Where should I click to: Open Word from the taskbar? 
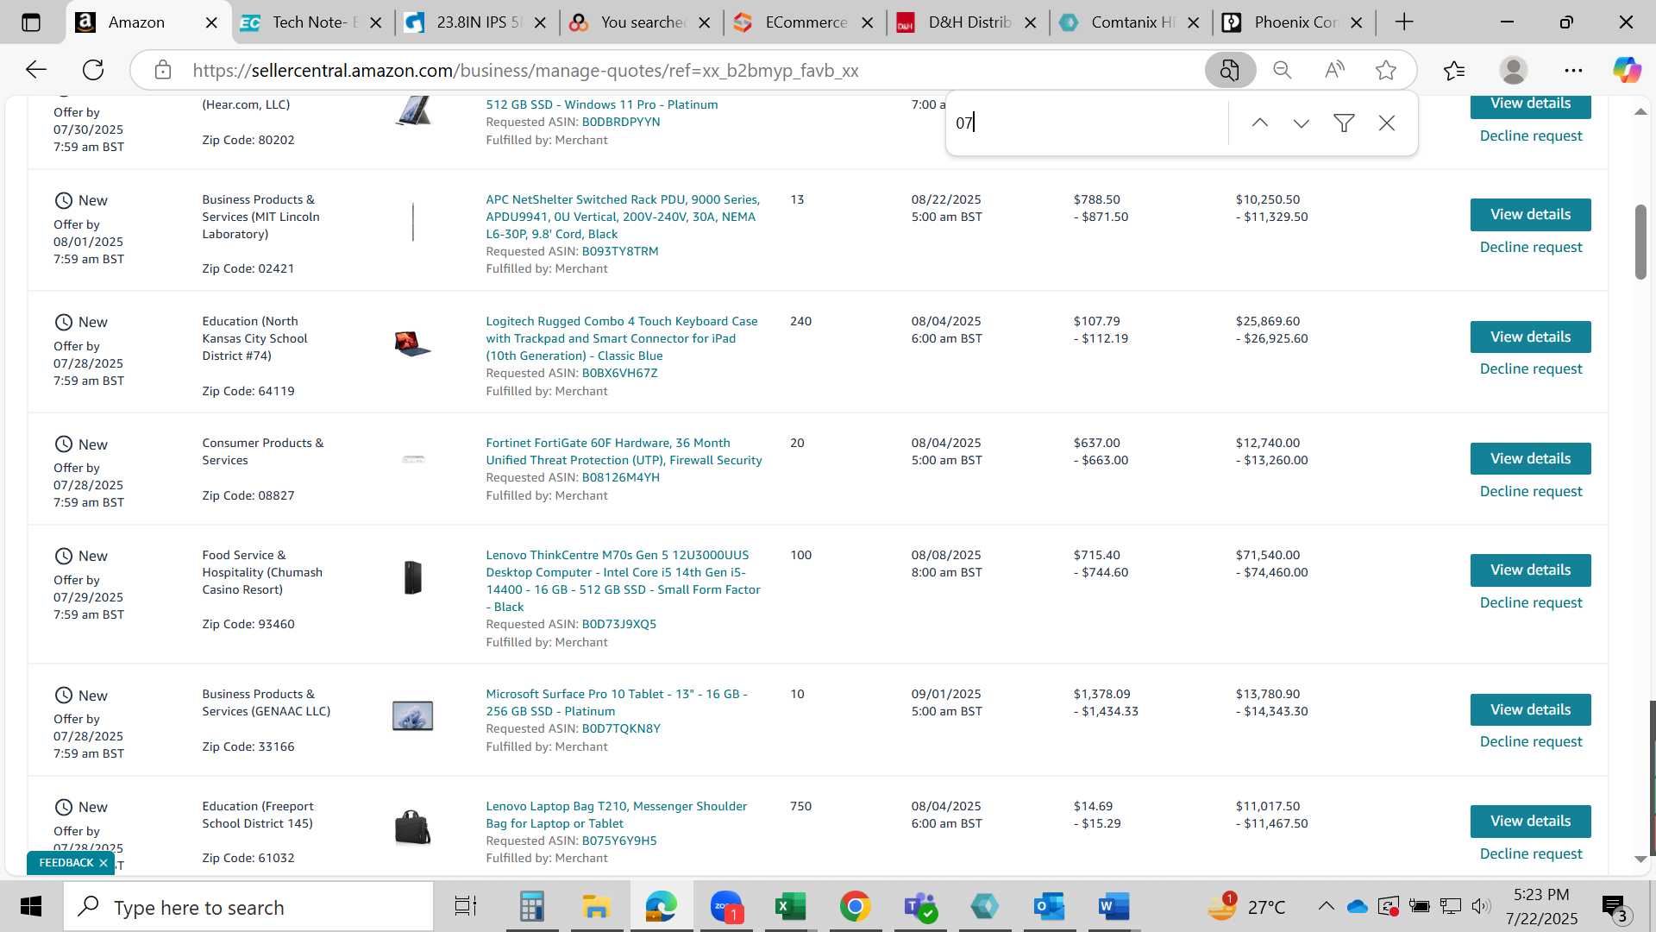click(x=1113, y=907)
